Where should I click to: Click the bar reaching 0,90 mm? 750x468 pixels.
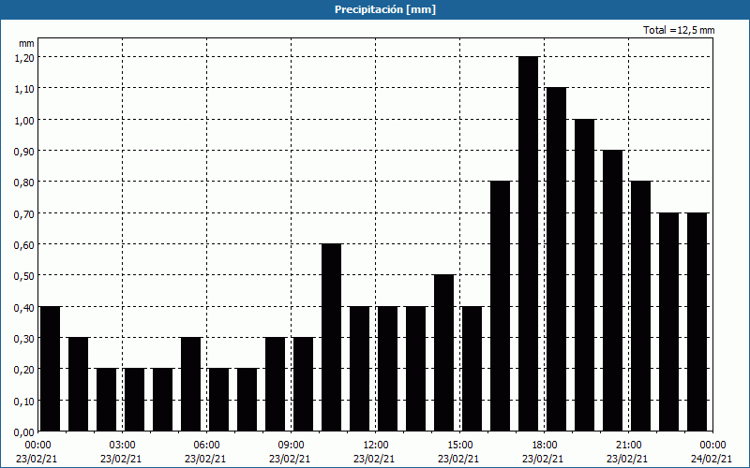coord(613,291)
